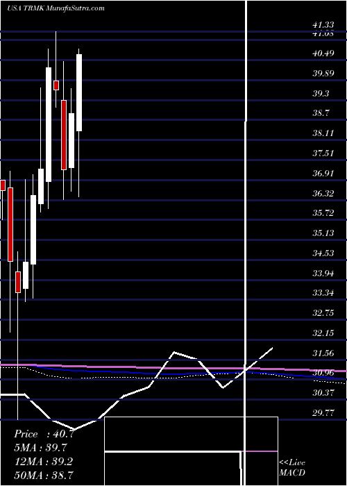The height and width of the screenshot is (486, 347).
Task: Select the 32.75 price axis label
Action: [323, 313]
